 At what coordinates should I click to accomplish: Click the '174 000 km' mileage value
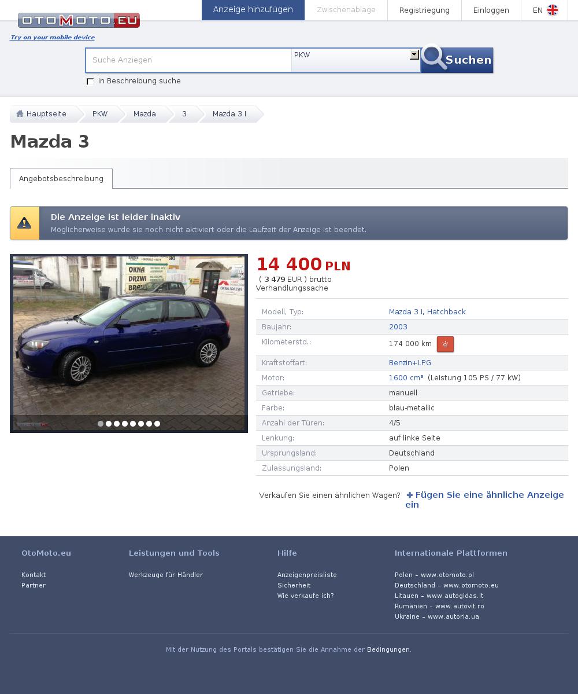click(x=410, y=343)
